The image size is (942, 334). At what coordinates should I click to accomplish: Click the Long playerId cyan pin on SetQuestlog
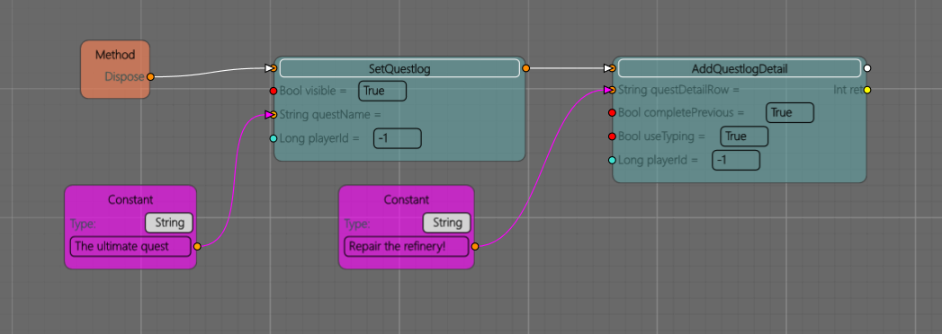tap(274, 138)
